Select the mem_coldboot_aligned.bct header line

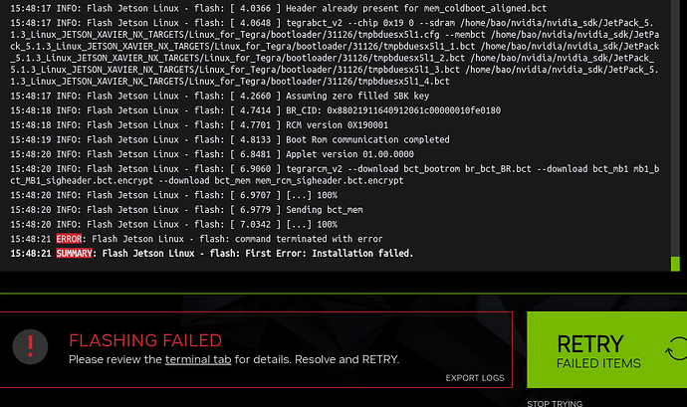point(279,8)
